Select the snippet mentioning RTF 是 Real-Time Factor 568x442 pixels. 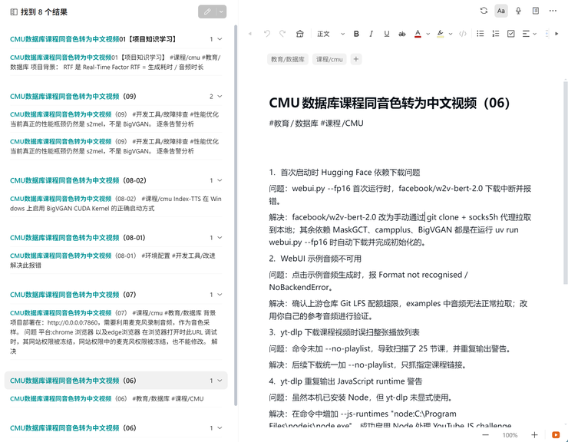(x=116, y=62)
